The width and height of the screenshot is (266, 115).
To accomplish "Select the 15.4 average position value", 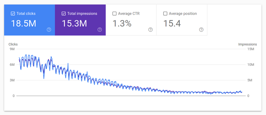I will point(172,23).
